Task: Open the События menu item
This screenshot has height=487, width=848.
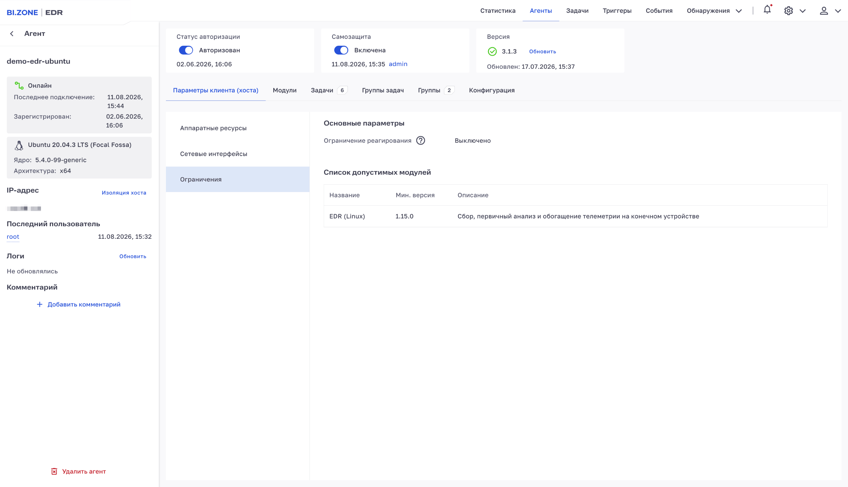Action: (659, 11)
